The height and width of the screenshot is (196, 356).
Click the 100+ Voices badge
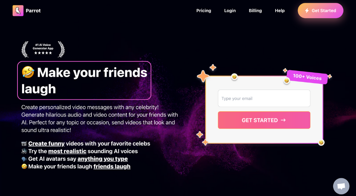[x=307, y=77]
